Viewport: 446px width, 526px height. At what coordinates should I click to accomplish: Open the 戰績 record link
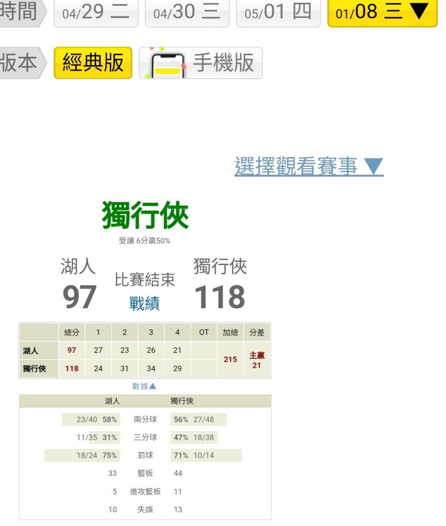pos(145,304)
